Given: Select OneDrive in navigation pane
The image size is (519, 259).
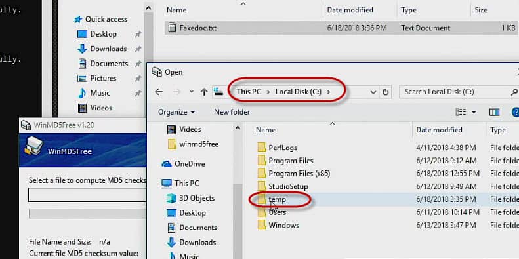Looking at the screenshot, I should (x=190, y=164).
